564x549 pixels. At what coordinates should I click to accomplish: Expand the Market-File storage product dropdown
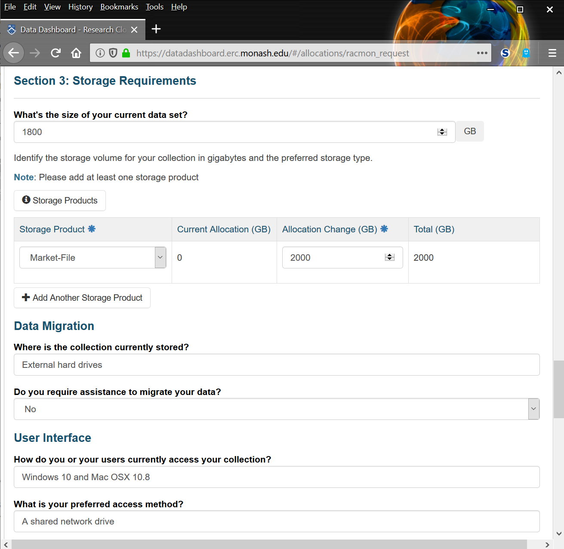(x=160, y=257)
